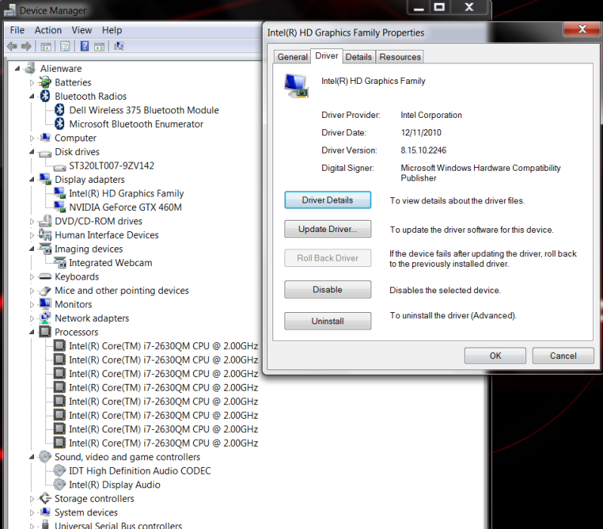
Task: Cancel the properties dialog
Action: coord(563,356)
